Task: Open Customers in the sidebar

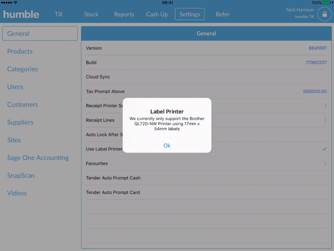Action: (22, 104)
